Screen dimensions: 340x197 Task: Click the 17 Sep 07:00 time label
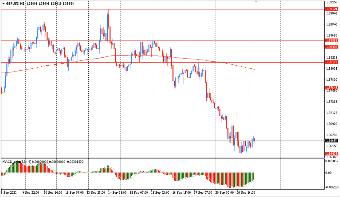(x=203, y=193)
